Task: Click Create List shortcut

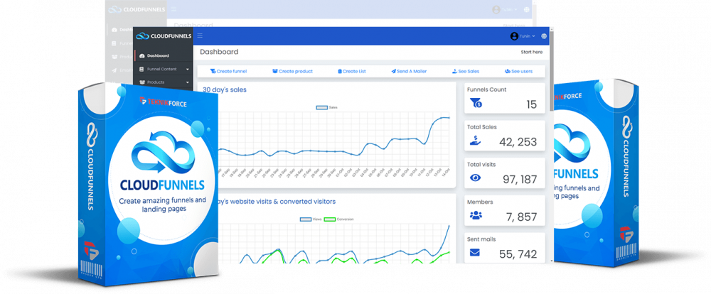Action: [352, 71]
